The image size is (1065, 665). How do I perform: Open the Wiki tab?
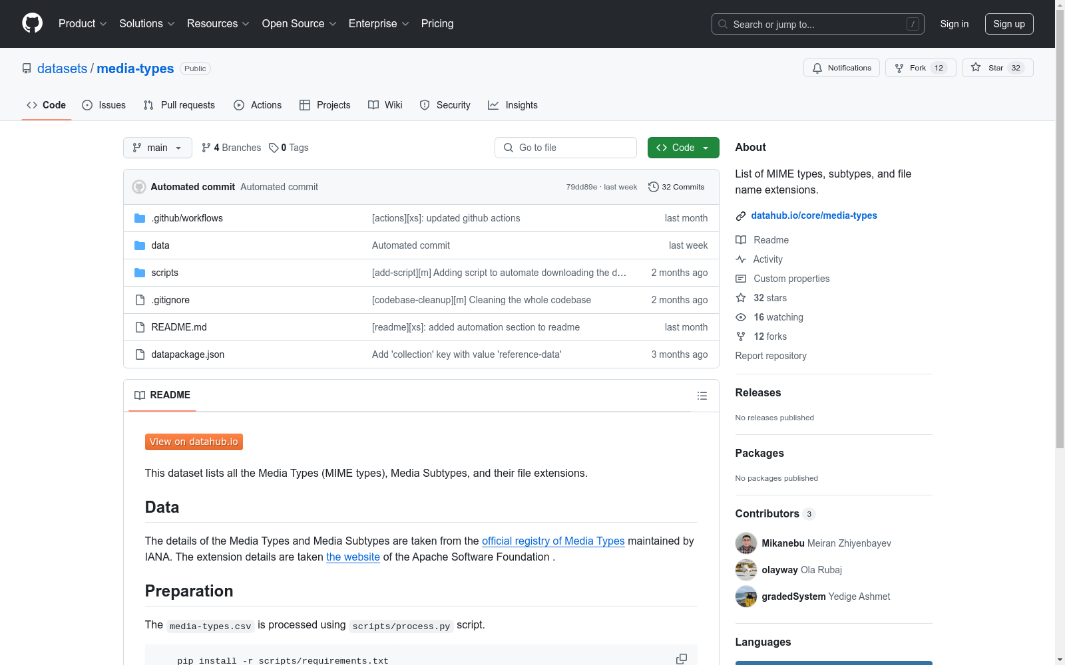[x=385, y=105]
